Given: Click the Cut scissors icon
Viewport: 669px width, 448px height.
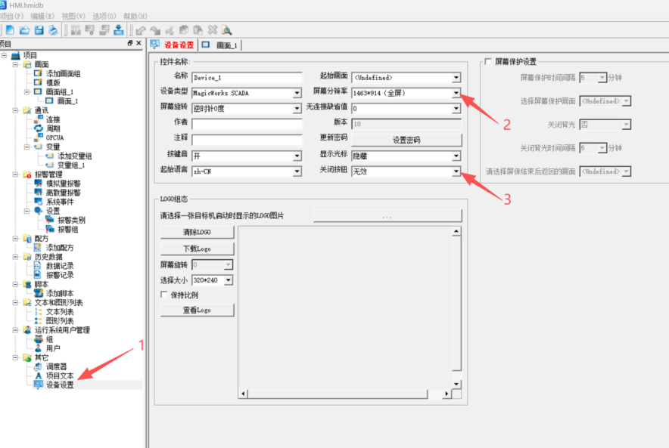Looking at the screenshot, I should point(170,30).
